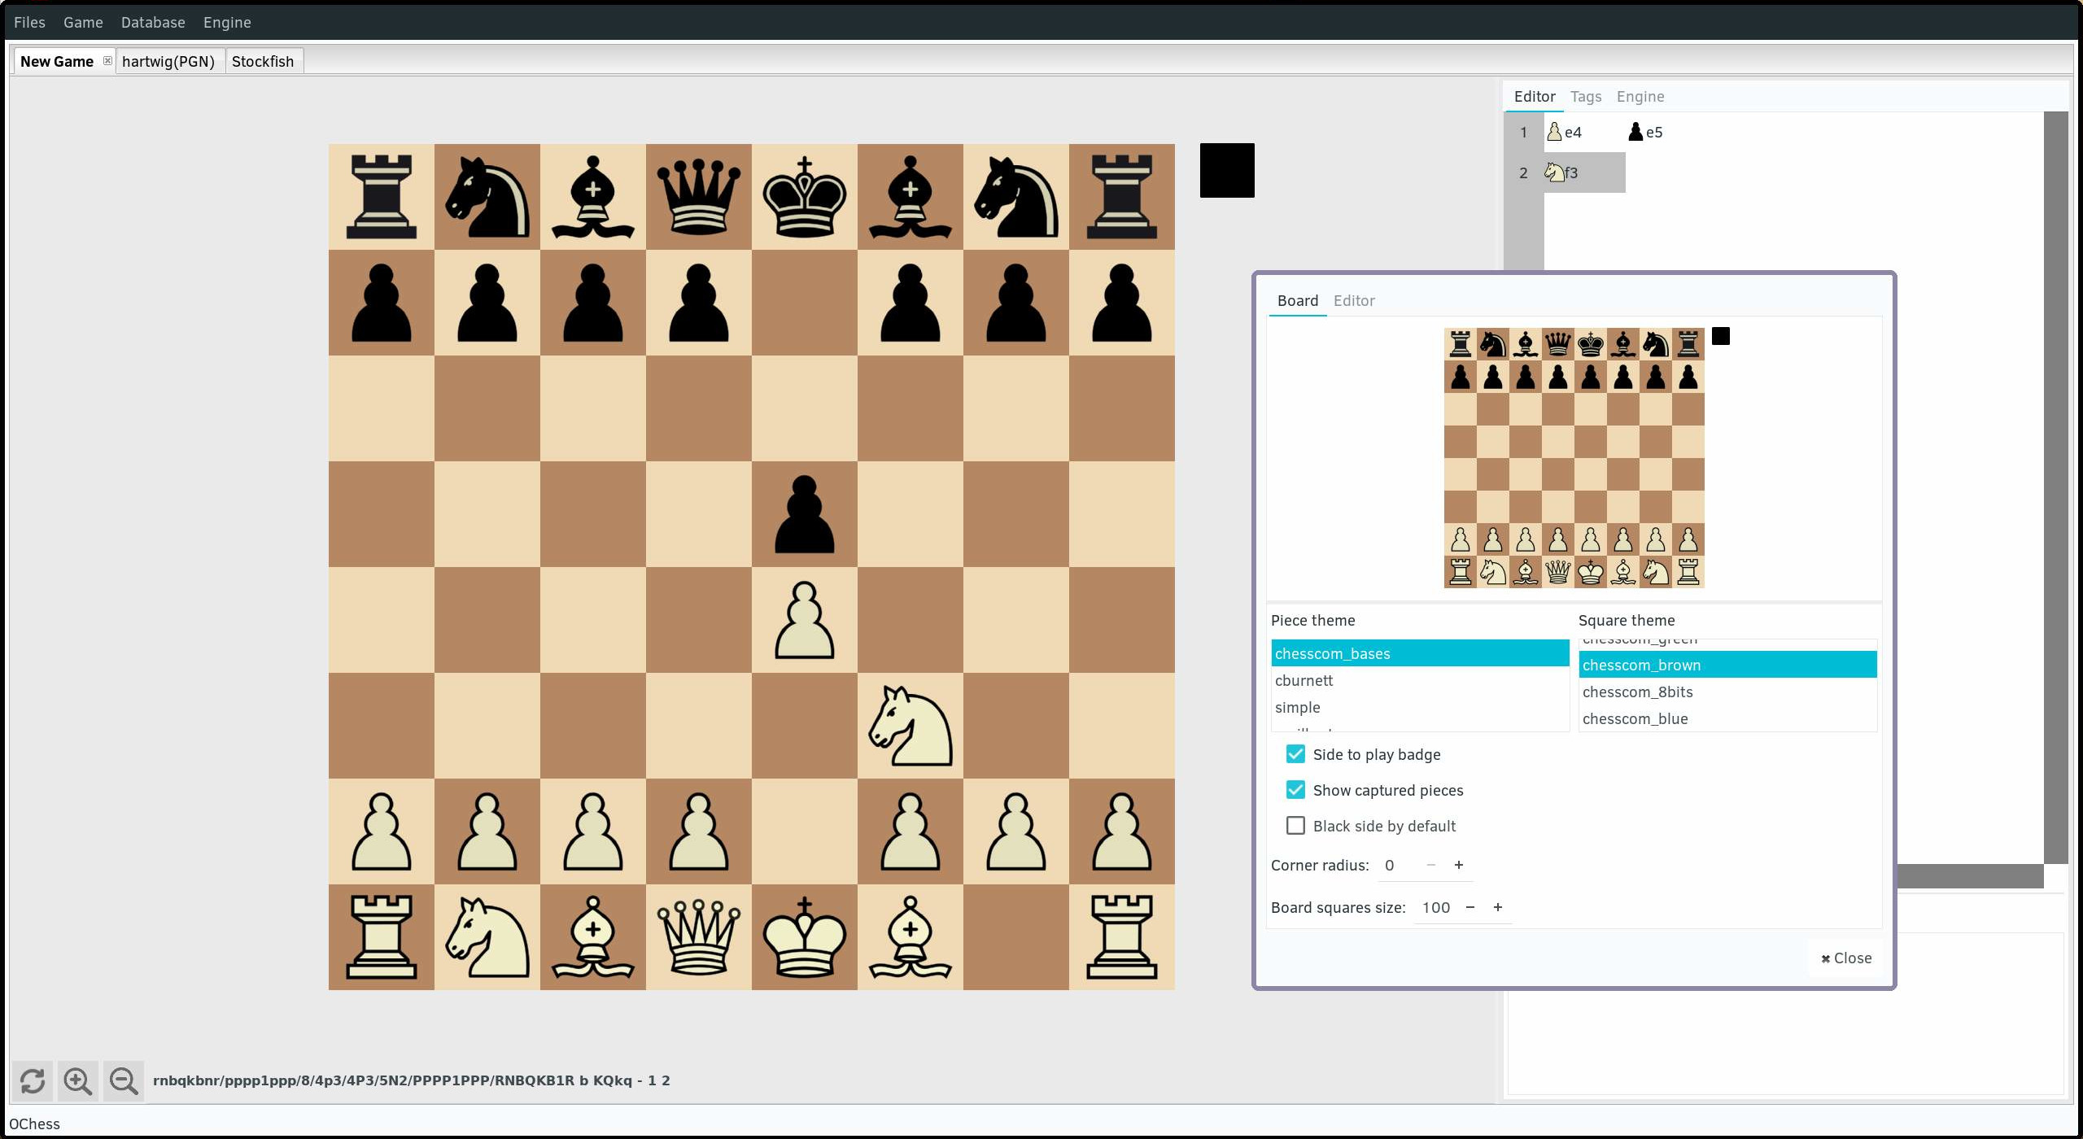Zoom in the board with magnifier plus
Viewport: 2083px width, 1139px height.
click(78, 1080)
